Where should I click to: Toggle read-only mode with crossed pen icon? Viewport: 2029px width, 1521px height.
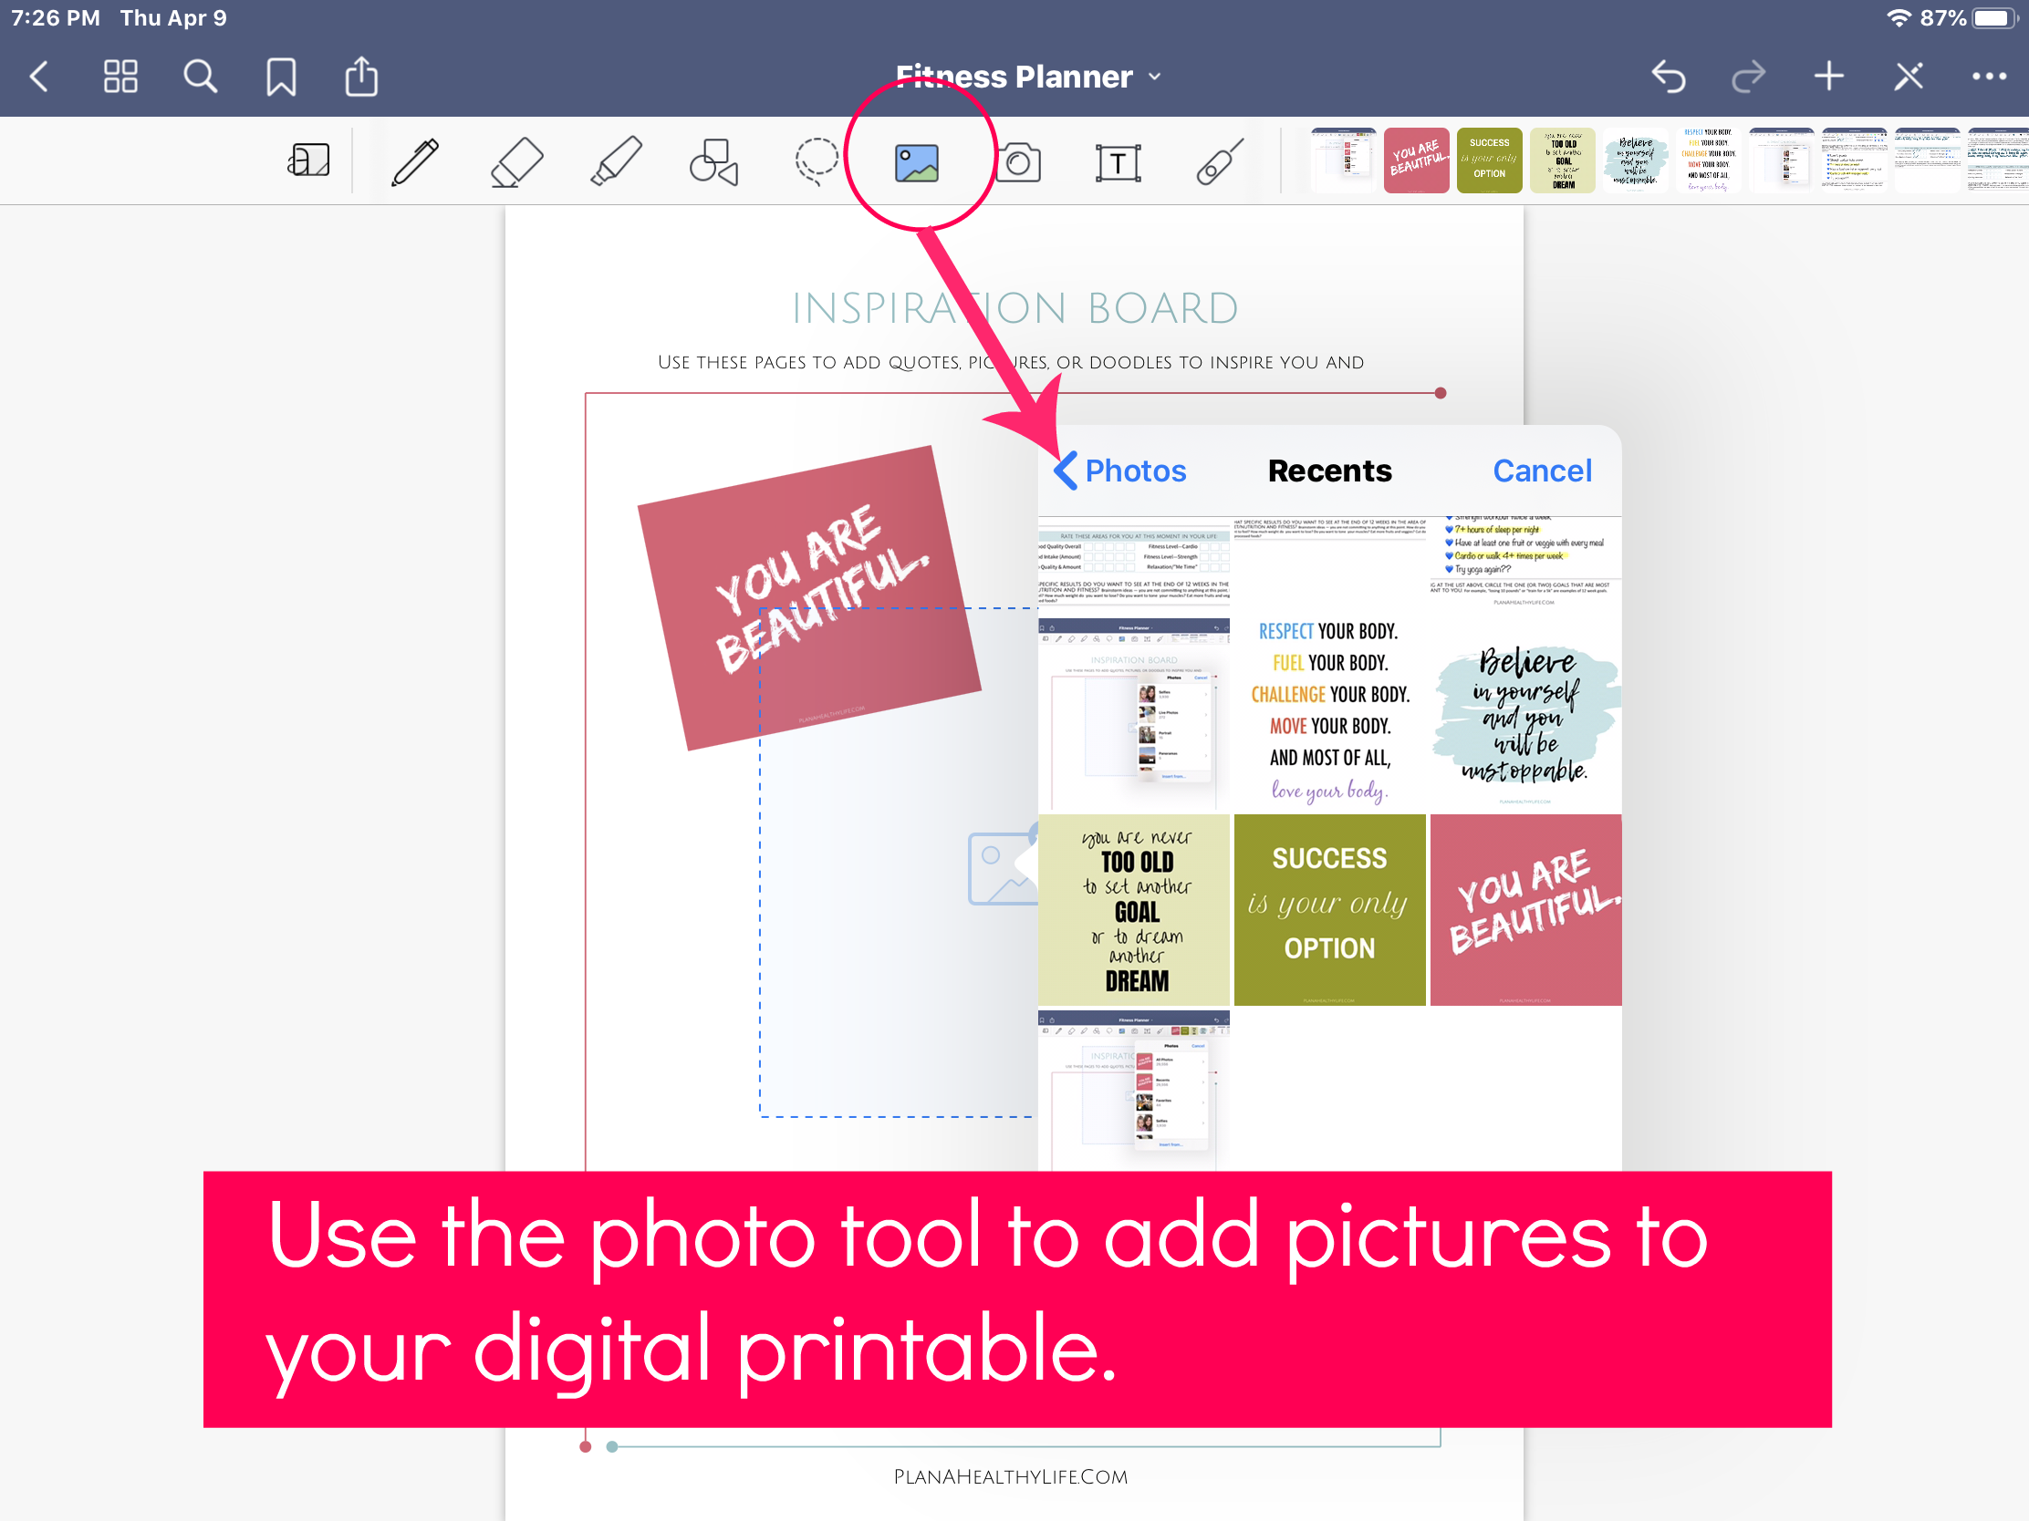[1909, 76]
